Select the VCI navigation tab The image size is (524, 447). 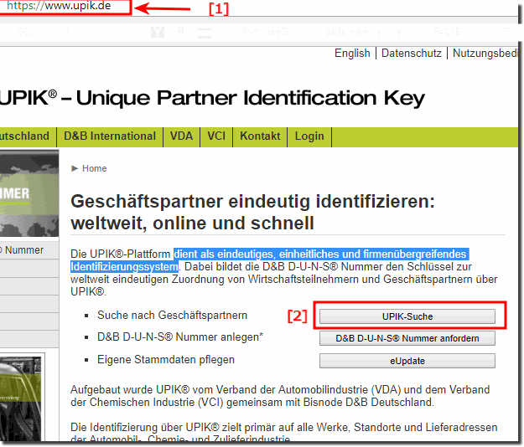point(216,136)
